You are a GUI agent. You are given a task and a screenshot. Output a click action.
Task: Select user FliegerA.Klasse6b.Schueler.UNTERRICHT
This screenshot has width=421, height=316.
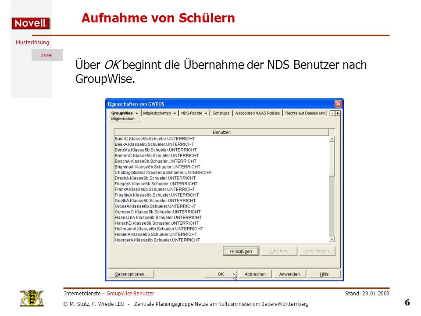(156, 184)
